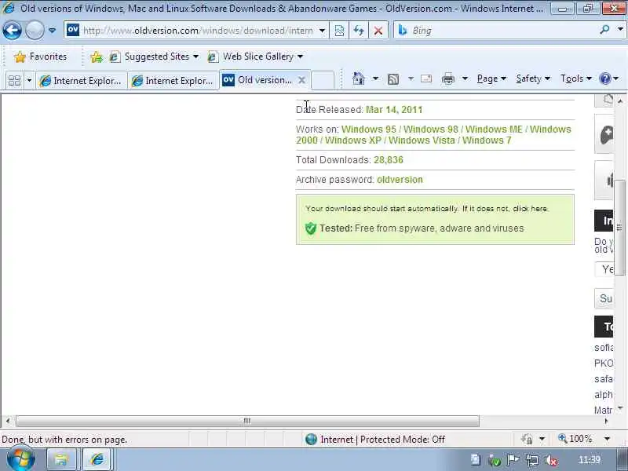Open search provider dropdown arrow
The height and width of the screenshot is (471, 628).
(x=620, y=30)
